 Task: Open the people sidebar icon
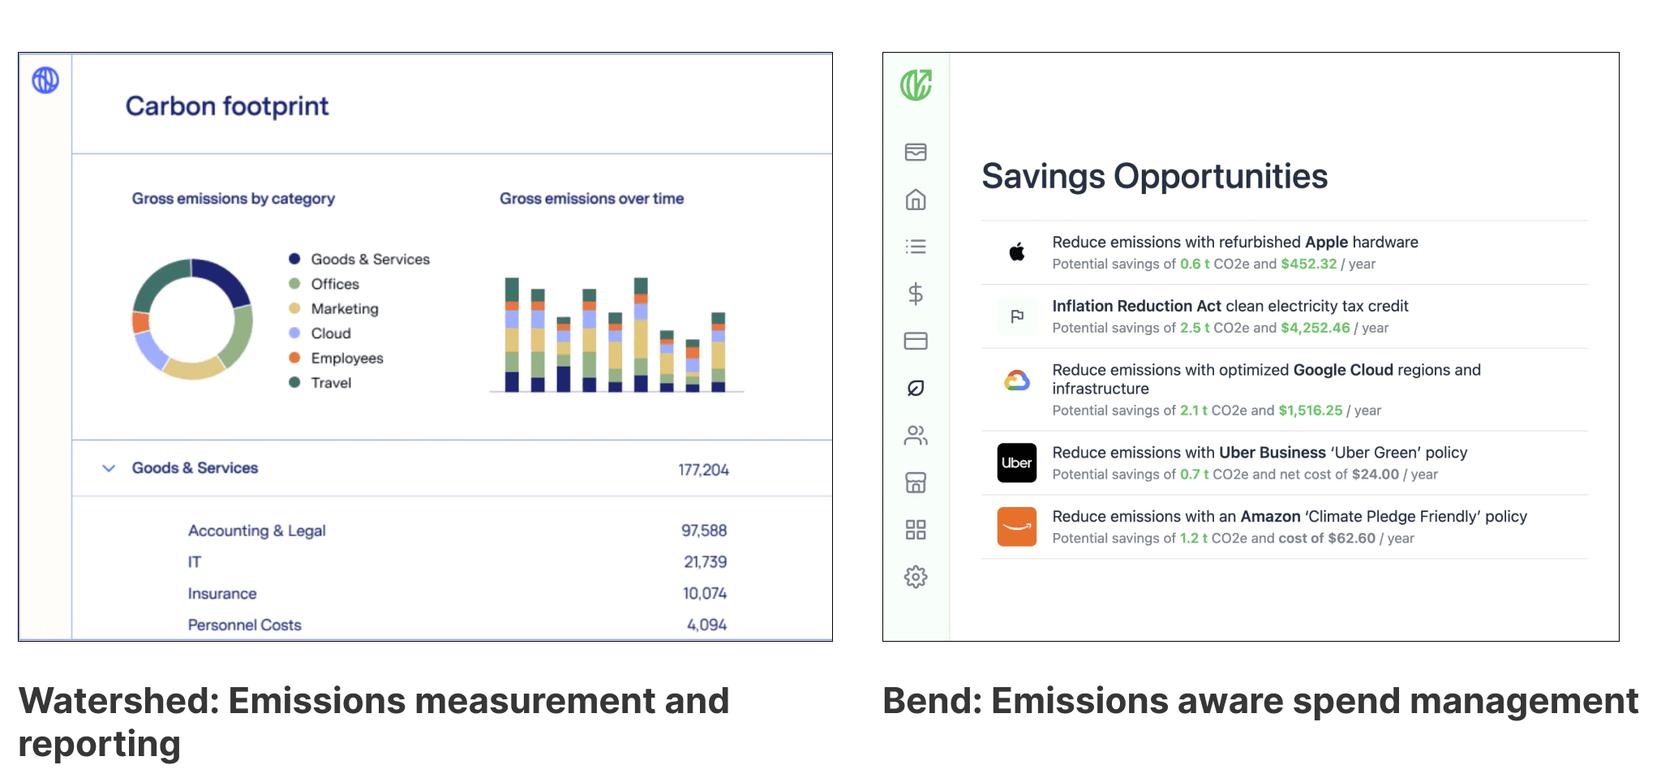[916, 436]
